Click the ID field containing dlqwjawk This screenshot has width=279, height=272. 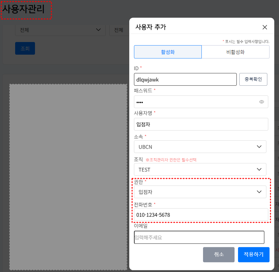point(185,79)
